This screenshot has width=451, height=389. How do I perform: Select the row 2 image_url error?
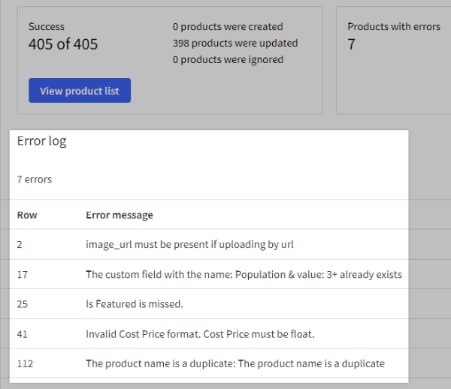[209, 245]
